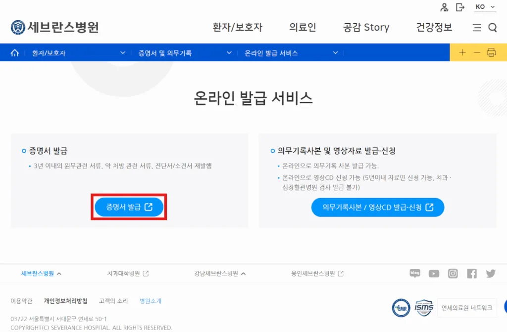The height and width of the screenshot is (332, 507).
Task: Click the Severance Hospital logo
Action: pyautogui.click(x=54, y=27)
